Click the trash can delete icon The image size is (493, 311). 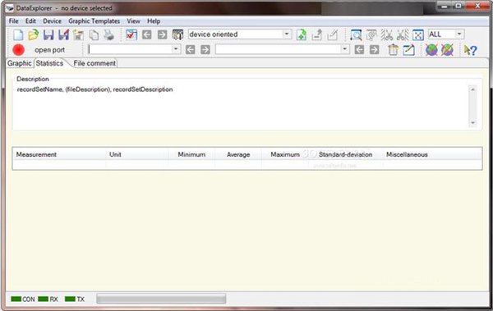click(x=393, y=49)
